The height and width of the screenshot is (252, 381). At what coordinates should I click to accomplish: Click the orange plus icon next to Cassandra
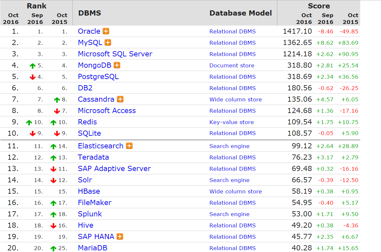point(120,99)
